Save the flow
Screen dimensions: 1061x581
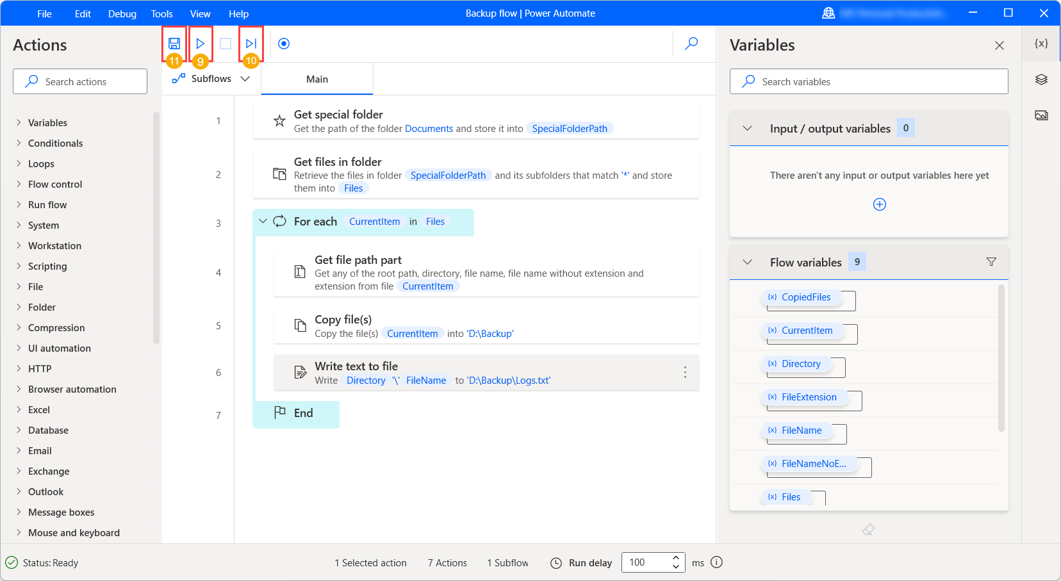tap(174, 43)
